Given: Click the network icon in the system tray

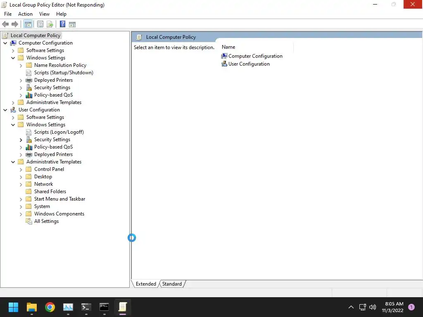Looking at the screenshot, I should pos(362,307).
